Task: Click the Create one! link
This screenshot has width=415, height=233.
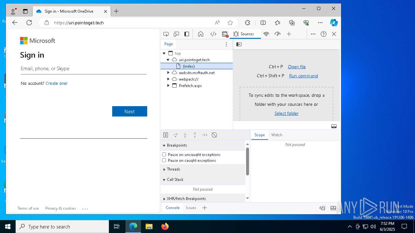Action: pyautogui.click(x=56, y=83)
